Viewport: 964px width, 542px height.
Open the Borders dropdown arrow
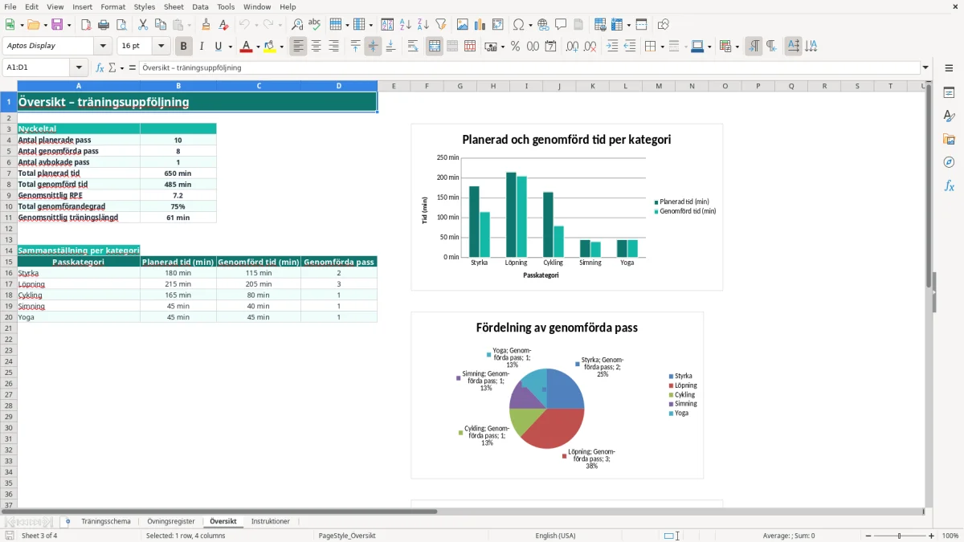pyautogui.click(x=661, y=47)
